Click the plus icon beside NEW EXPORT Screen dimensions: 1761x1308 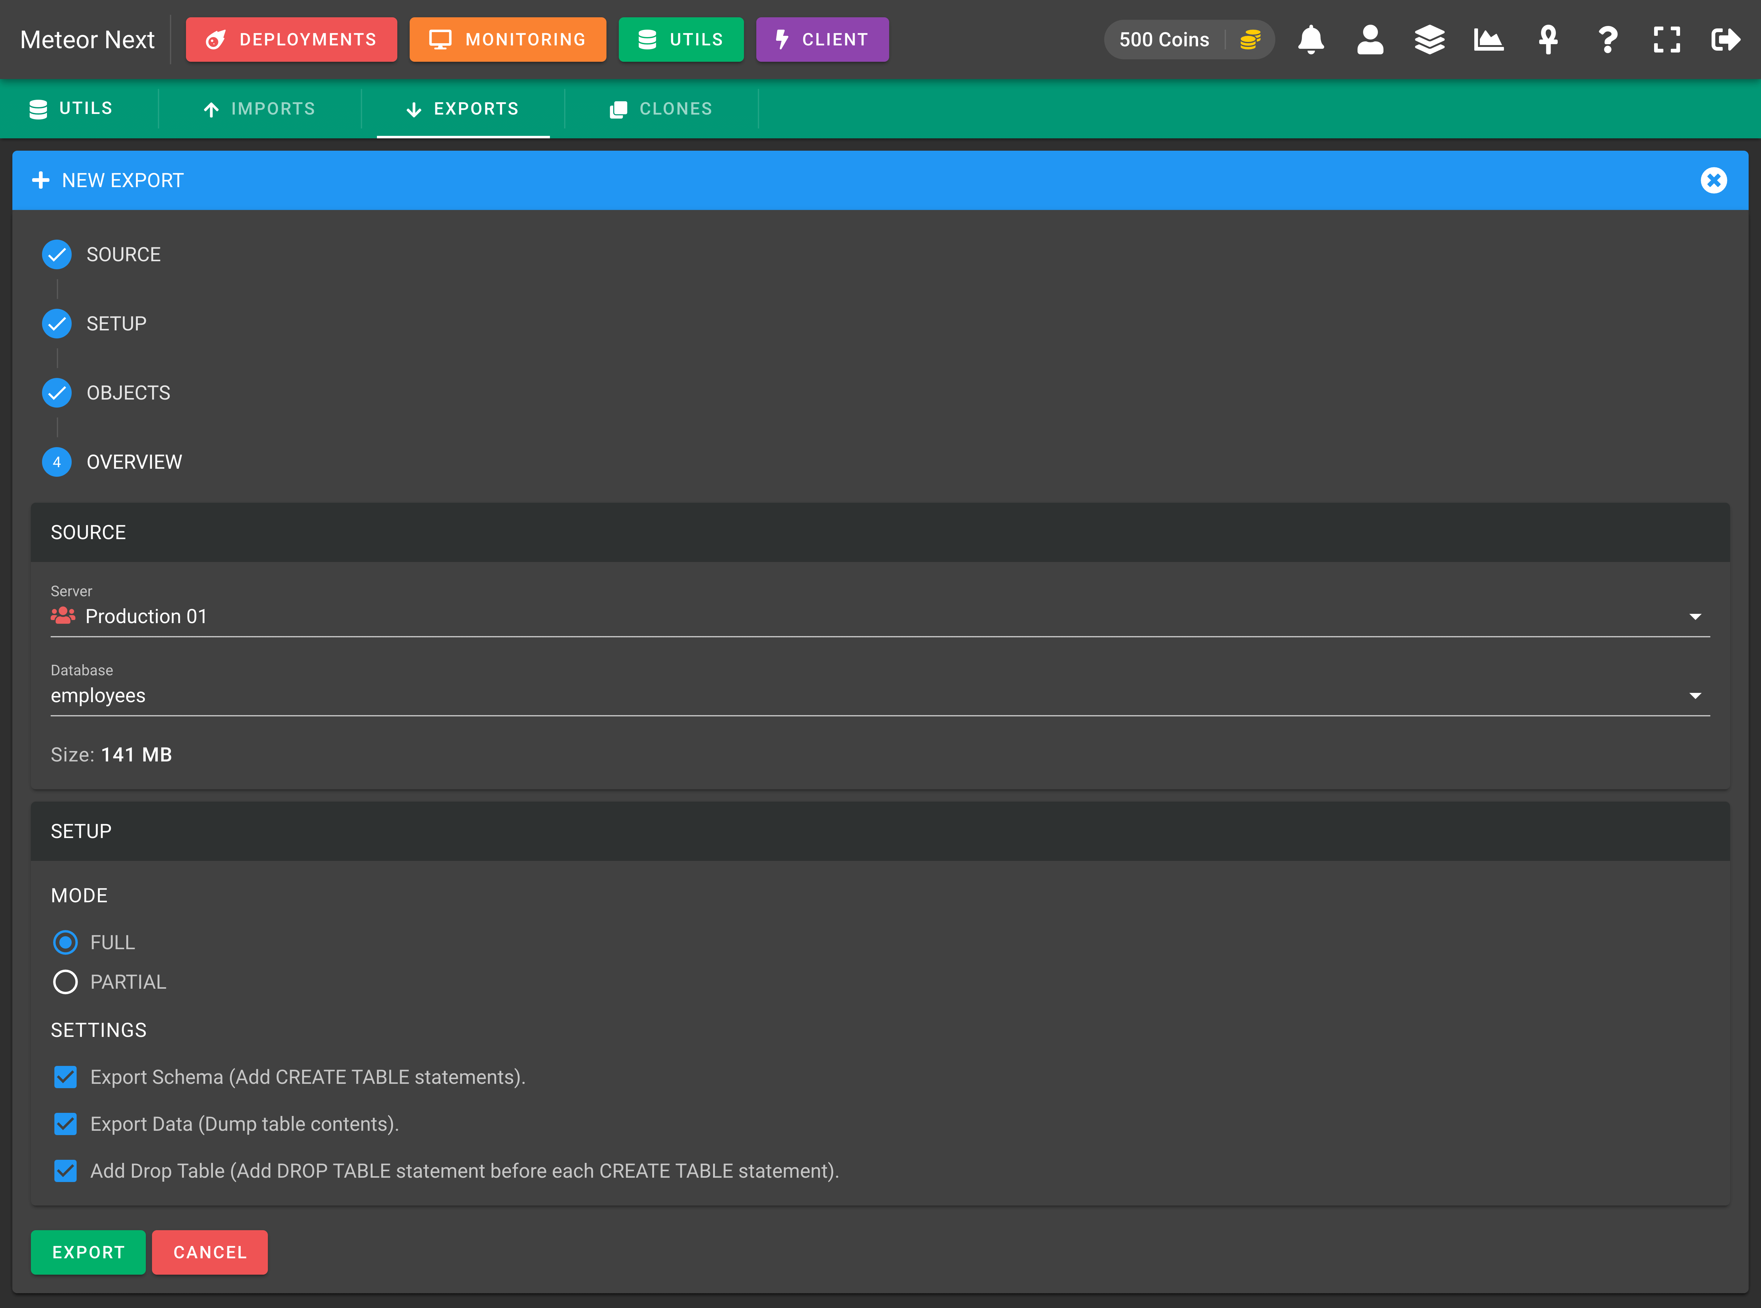pos(40,181)
